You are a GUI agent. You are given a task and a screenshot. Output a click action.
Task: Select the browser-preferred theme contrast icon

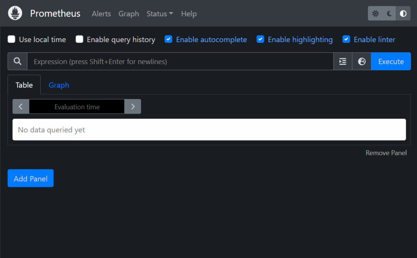click(x=403, y=14)
